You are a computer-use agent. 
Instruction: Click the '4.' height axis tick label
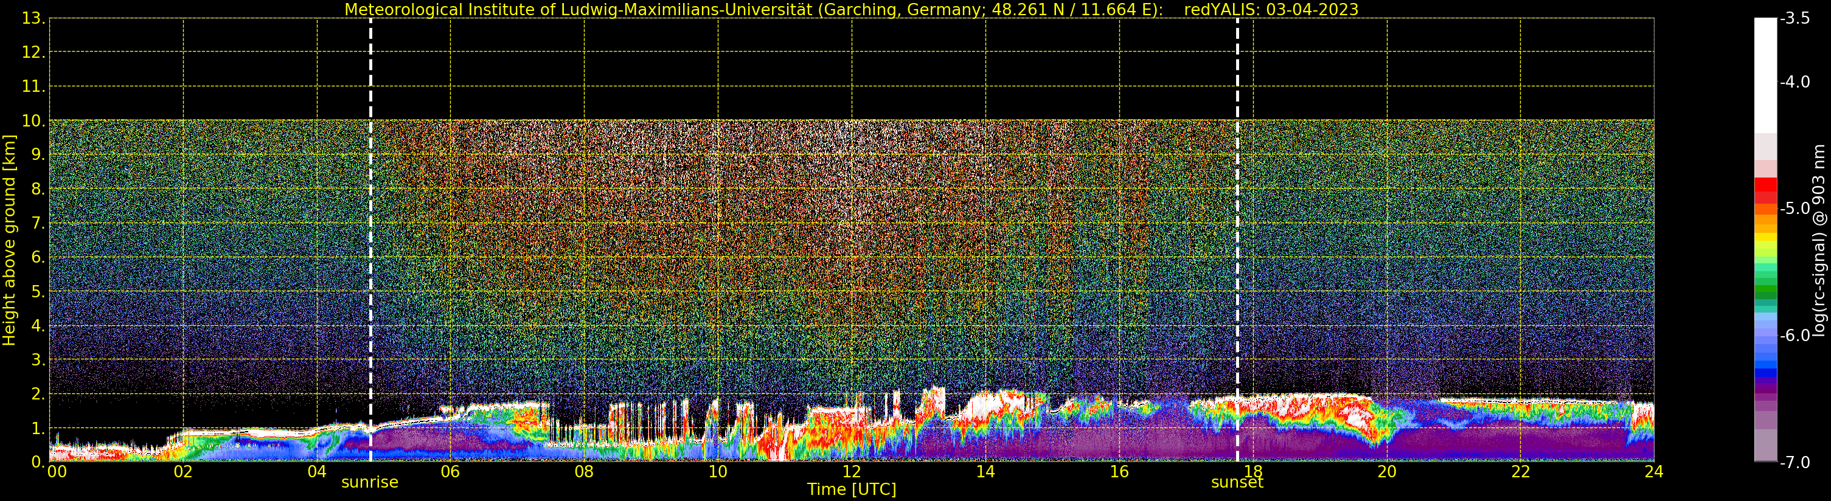[x=38, y=325]
